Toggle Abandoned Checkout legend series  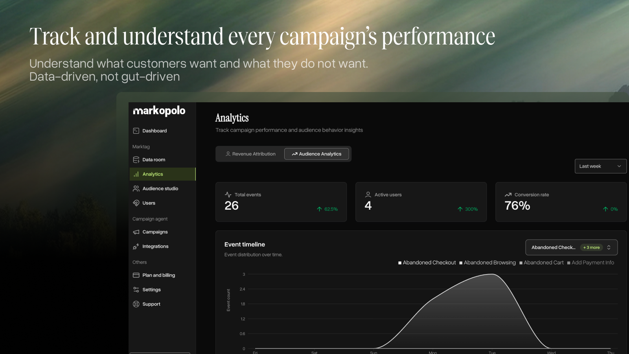(x=427, y=263)
